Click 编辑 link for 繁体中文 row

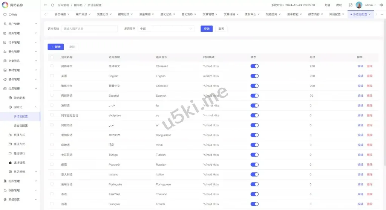[360, 86]
